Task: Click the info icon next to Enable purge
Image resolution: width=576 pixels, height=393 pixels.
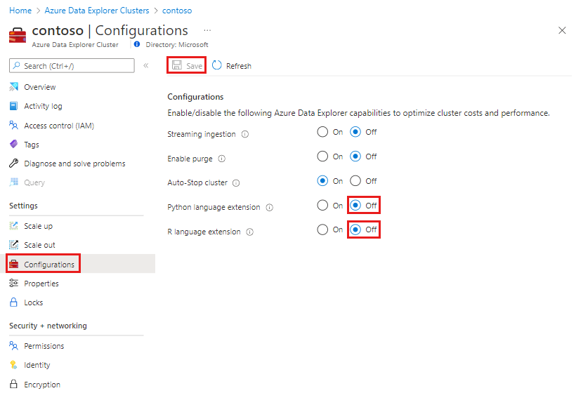Action: point(222,159)
